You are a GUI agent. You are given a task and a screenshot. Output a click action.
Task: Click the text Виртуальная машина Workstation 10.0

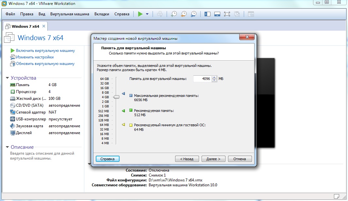183,185
